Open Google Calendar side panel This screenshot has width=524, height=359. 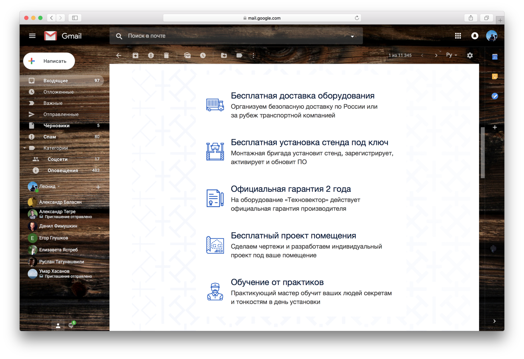tap(495, 57)
